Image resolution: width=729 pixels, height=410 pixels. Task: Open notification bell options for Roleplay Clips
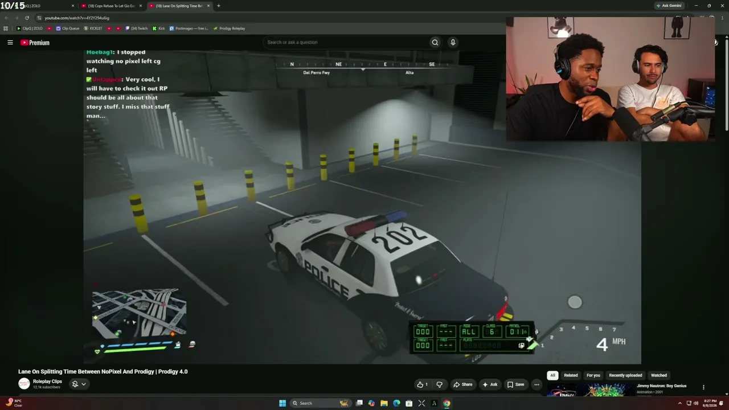(x=79, y=384)
